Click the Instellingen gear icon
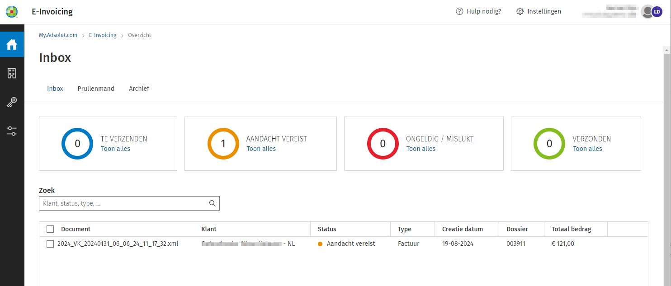The width and height of the screenshot is (671, 286). coord(520,12)
